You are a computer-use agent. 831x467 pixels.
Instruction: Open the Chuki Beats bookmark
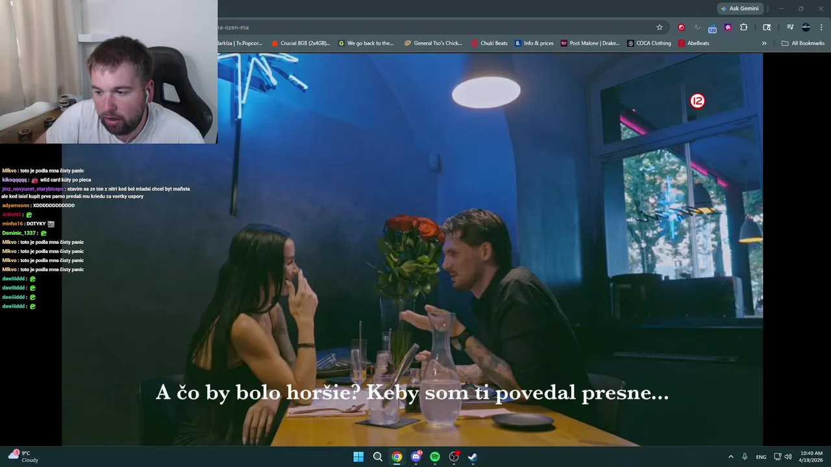[490, 43]
